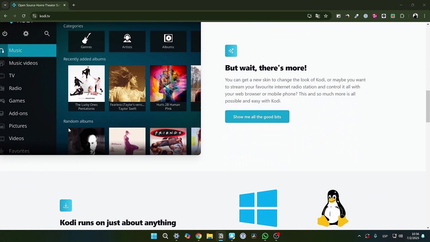Expand the tab search dropdown arrow

click(x=5, y=5)
